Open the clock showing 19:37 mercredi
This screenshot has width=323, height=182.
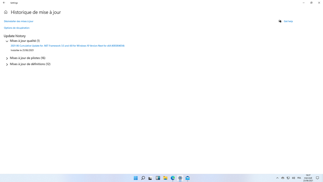pos(308,178)
